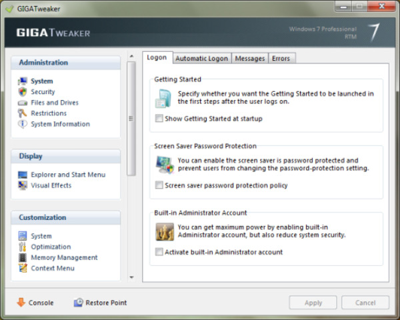The image size is (400, 320).
Task: Click the sidebar scroll down arrow
Action: click(x=131, y=277)
